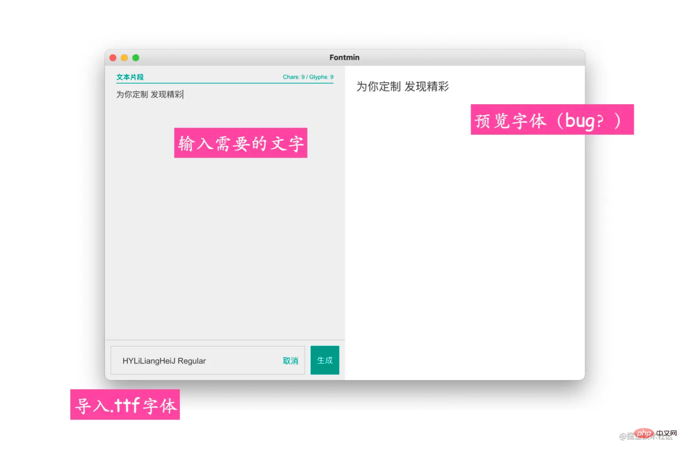Click the pink 导入.ttf字体 annotation
682x449 pixels.
(x=125, y=405)
